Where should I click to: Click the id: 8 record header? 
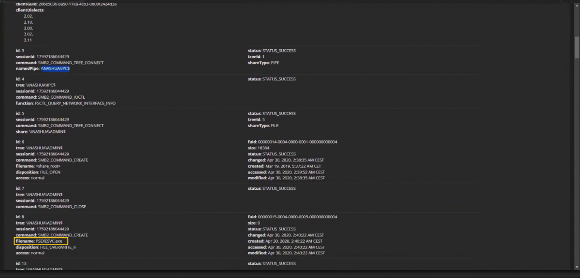click(x=20, y=217)
